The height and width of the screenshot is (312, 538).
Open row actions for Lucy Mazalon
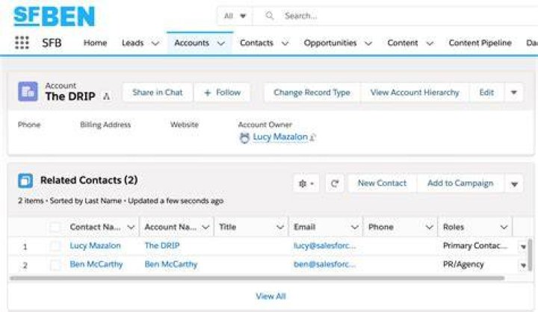click(x=523, y=246)
